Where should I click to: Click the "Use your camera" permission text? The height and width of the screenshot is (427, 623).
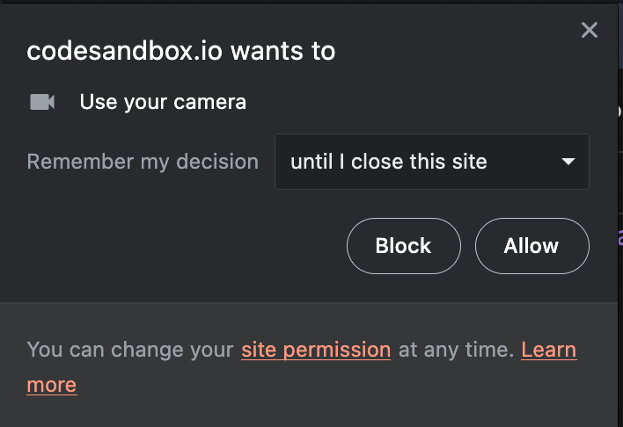point(163,102)
